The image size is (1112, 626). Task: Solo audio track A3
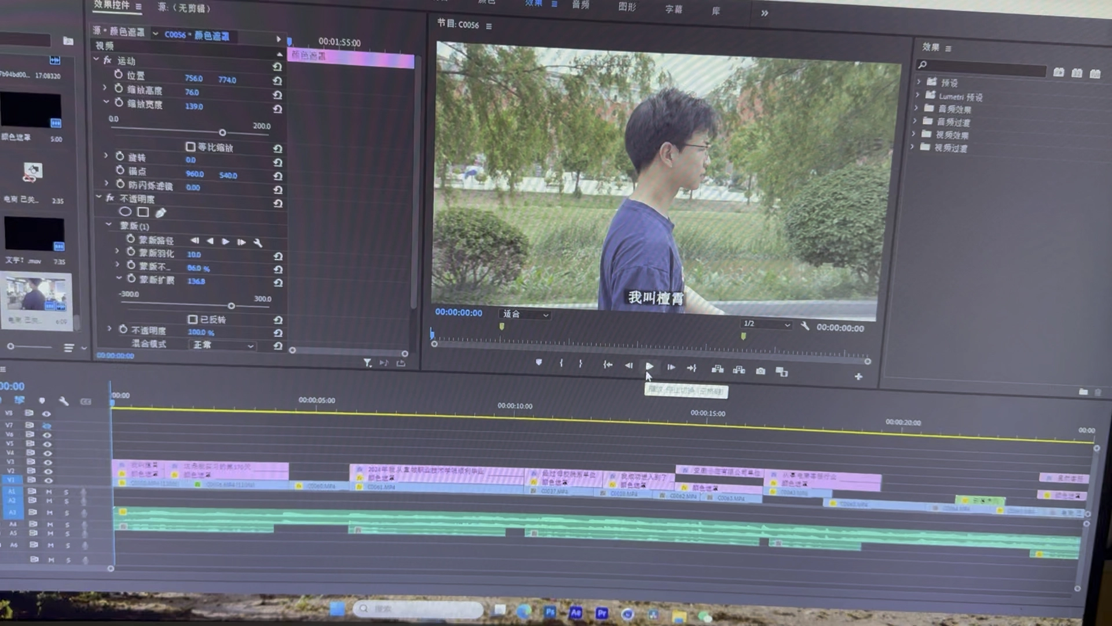click(x=67, y=513)
